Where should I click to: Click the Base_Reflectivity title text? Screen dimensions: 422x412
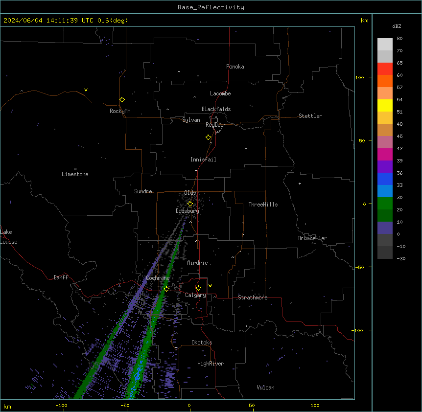[211, 7]
